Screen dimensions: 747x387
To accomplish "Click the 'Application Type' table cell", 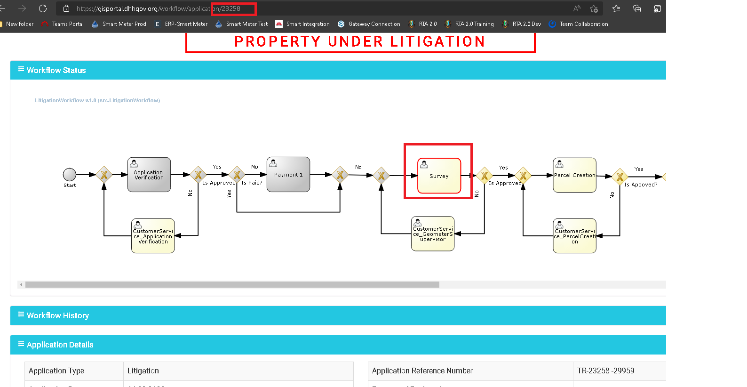I will [x=74, y=371].
